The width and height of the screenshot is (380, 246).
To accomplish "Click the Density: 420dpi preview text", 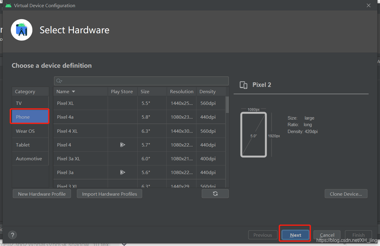I will (x=302, y=131).
